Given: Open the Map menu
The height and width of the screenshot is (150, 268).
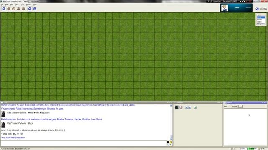Looking at the screenshot, I should [11, 5].
